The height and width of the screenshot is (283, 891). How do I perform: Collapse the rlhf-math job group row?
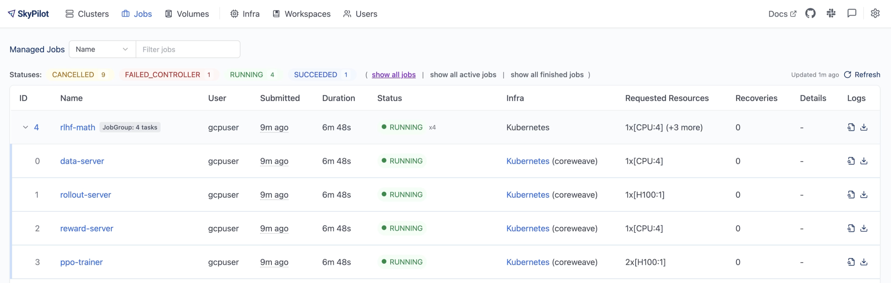[x=25, y=127]
